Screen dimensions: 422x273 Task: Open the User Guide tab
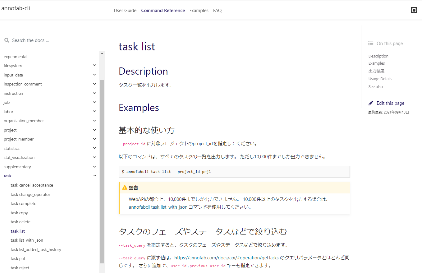point(125,10)
